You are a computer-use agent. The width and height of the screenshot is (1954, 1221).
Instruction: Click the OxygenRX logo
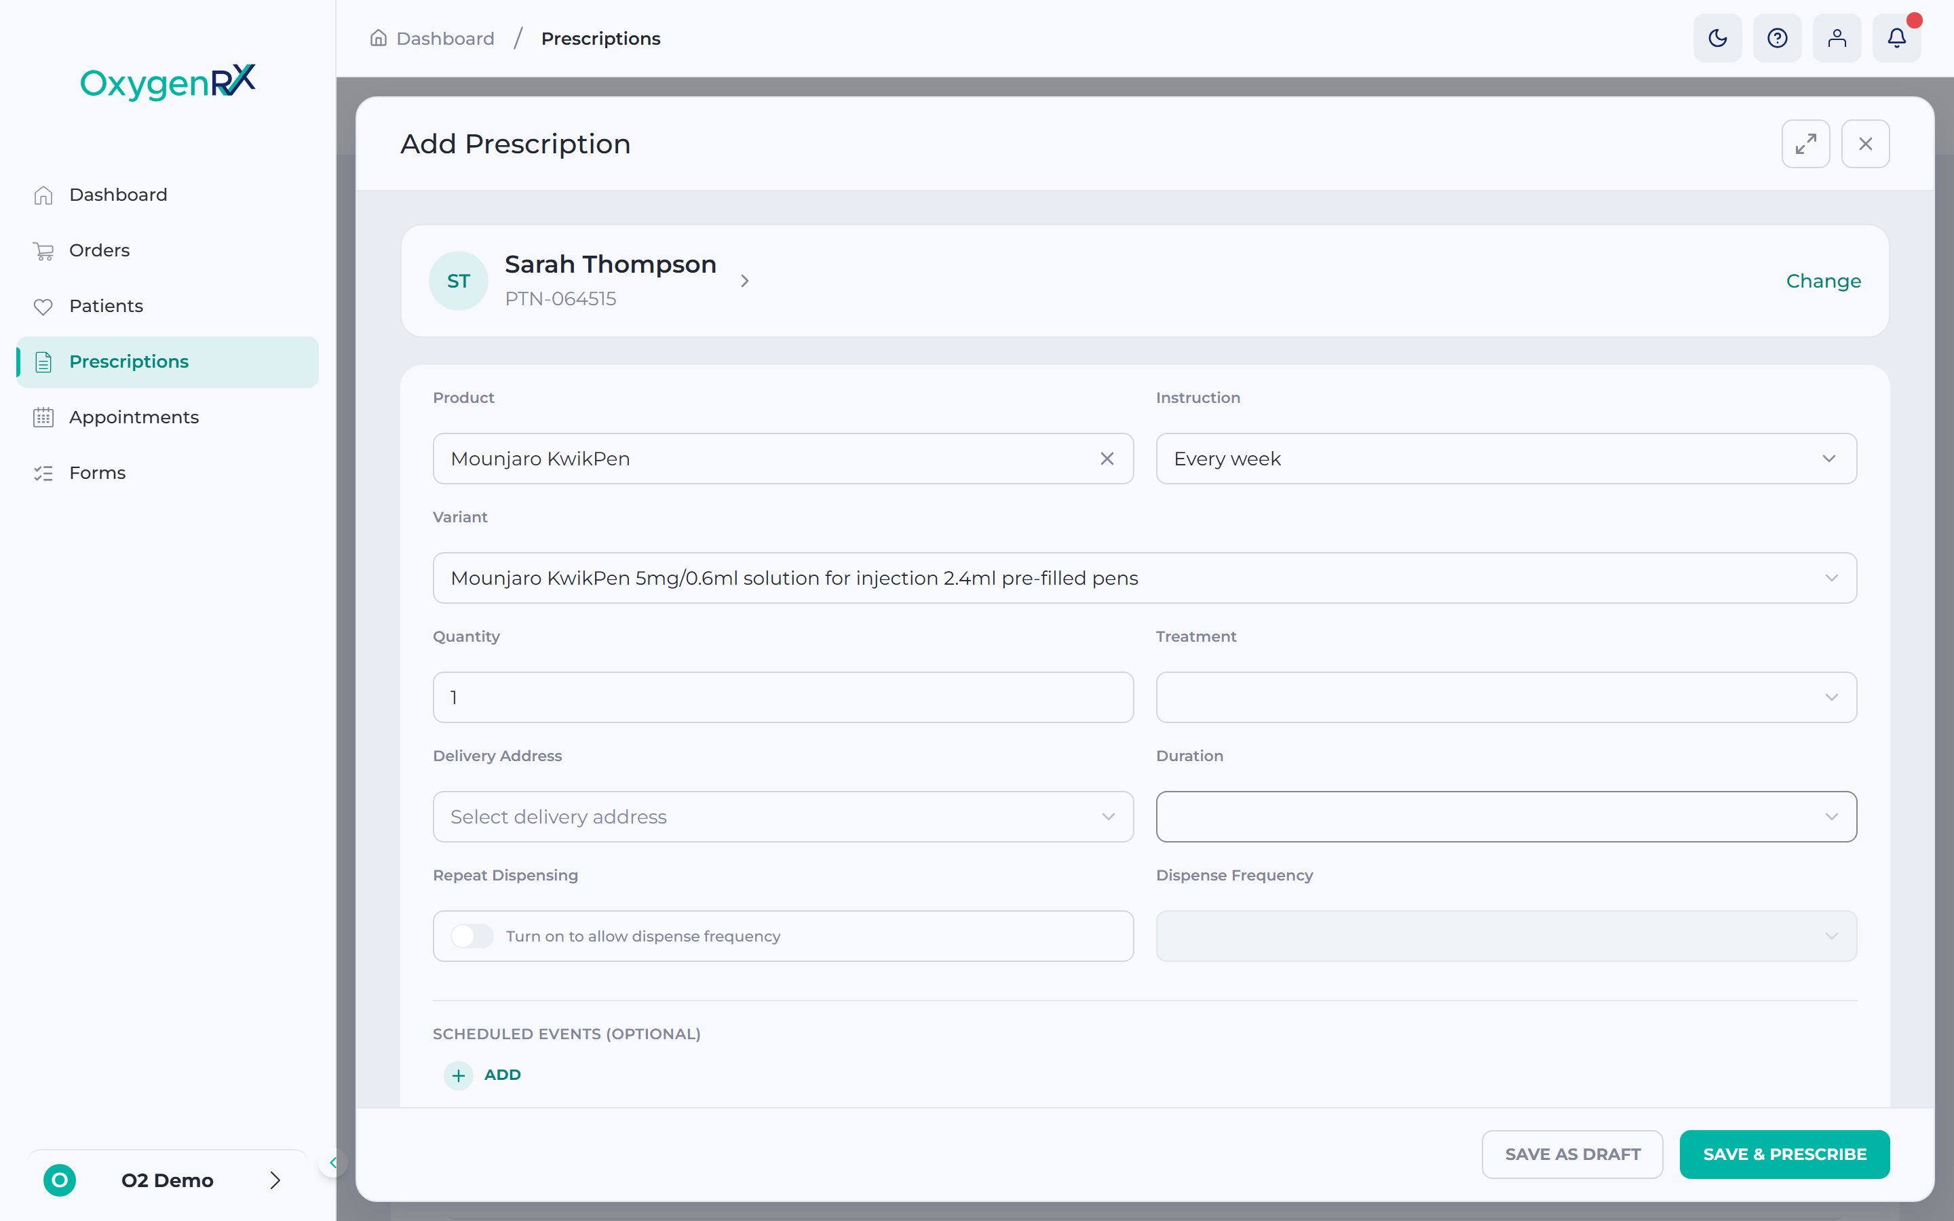click(168, 81)
